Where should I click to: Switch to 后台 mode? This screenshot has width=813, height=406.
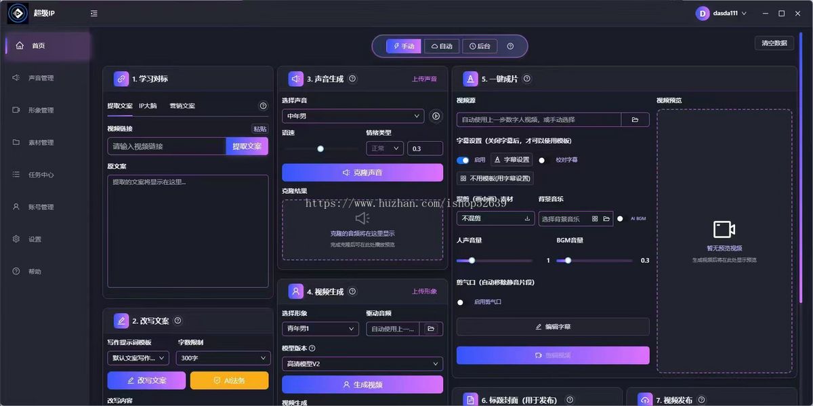(x=480, y=46)
